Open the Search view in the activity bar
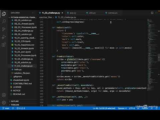Screen dimensions: 160x120 point(4,21)
